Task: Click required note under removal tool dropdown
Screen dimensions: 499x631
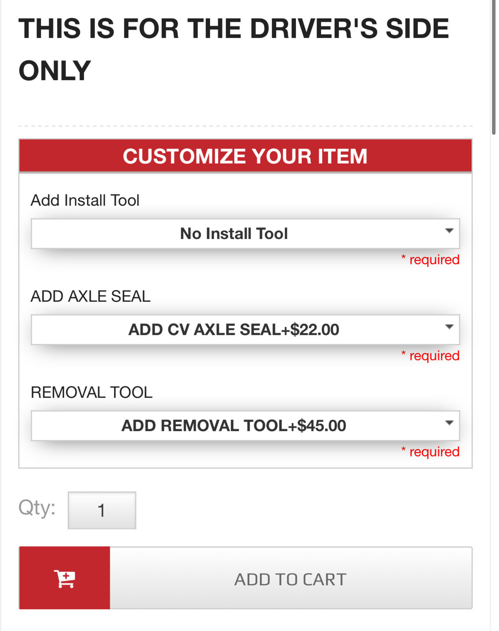Action: coord(430,452)
